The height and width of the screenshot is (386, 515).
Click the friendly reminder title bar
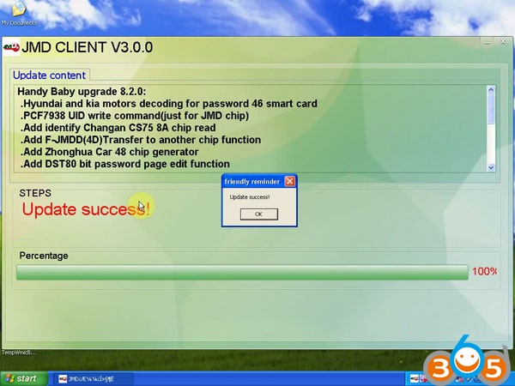pos(252,182)
